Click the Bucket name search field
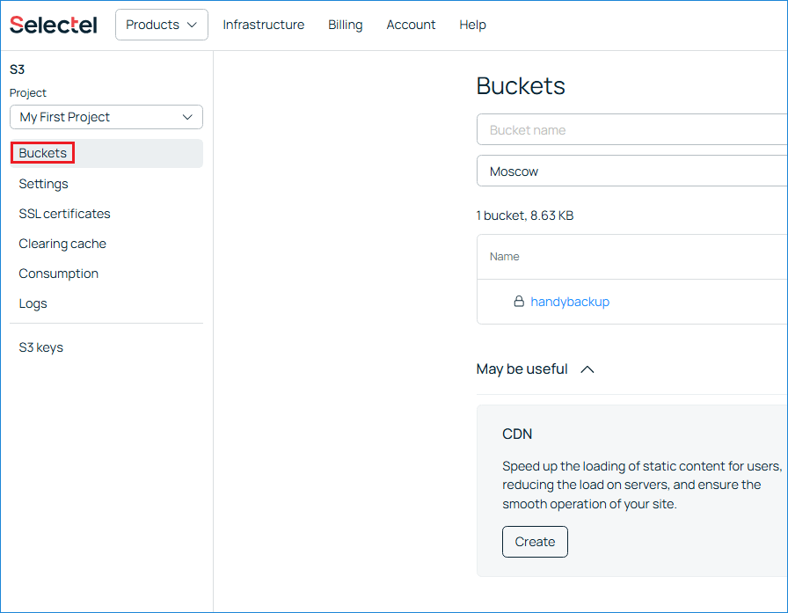 616,129
